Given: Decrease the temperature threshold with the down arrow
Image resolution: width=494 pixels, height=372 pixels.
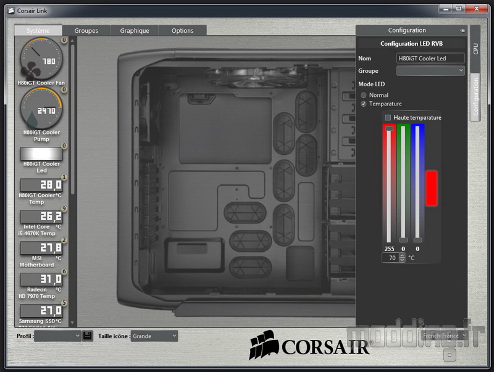Looking at the screenshot, I should click(x=402, y=260).
